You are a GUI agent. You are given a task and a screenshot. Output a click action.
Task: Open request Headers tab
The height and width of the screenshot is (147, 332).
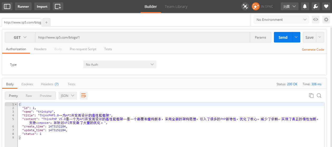tap(40, 49)
